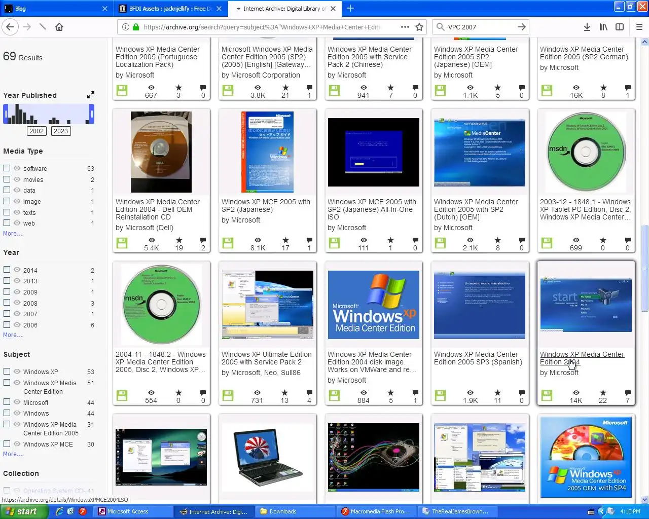Check the movies media type filter

tap(7, 179)
